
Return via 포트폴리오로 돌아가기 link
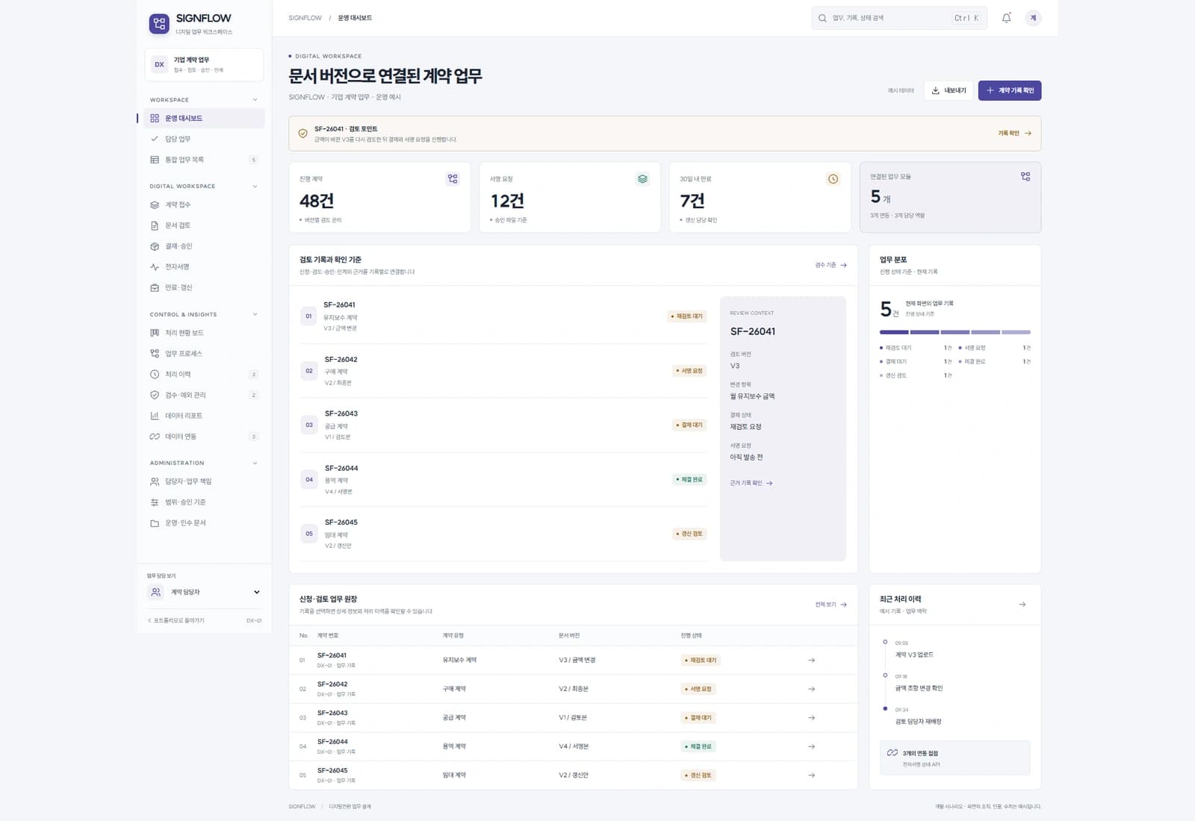tap(176, 621)
